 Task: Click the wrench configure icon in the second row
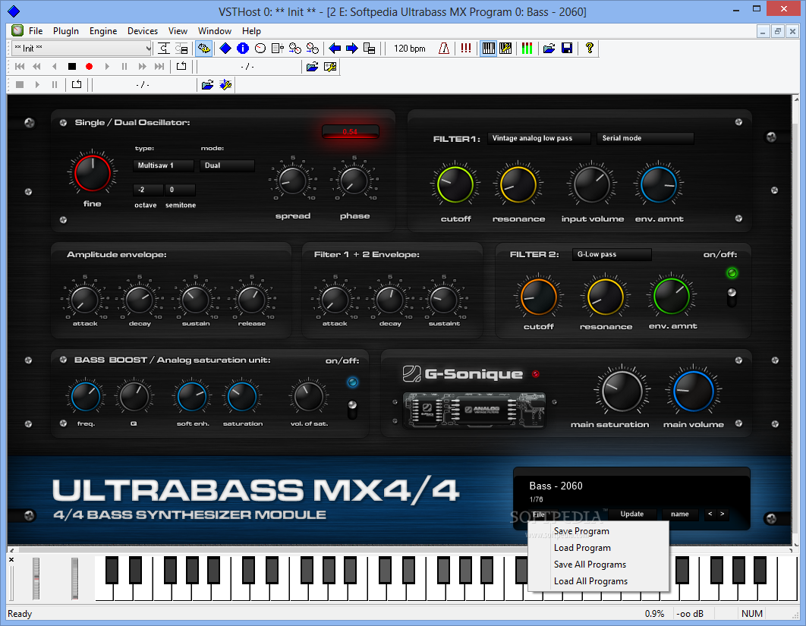(330, 67)
